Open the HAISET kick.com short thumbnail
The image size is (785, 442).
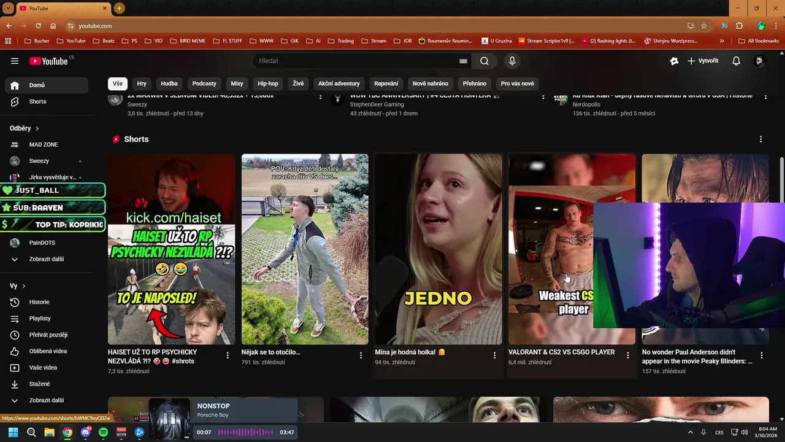172,249
